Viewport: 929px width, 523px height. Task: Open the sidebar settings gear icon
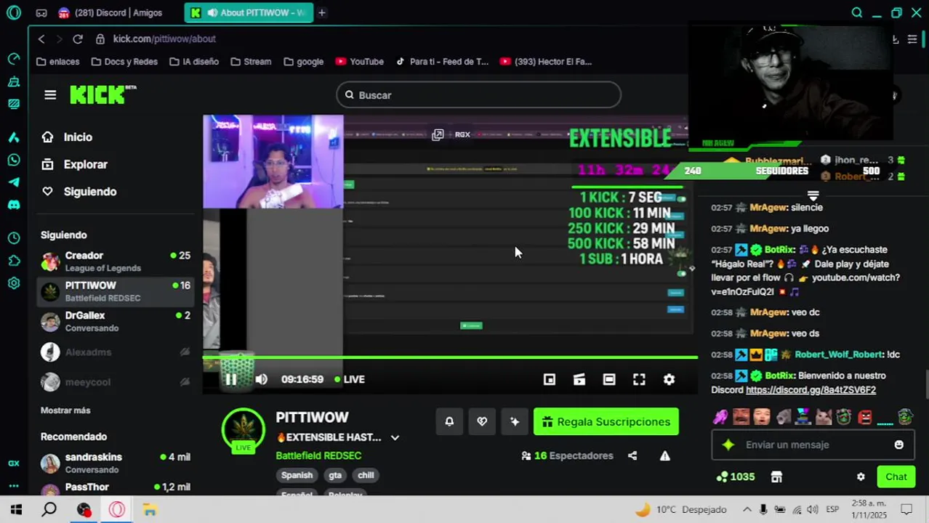(x=14, y=283)
